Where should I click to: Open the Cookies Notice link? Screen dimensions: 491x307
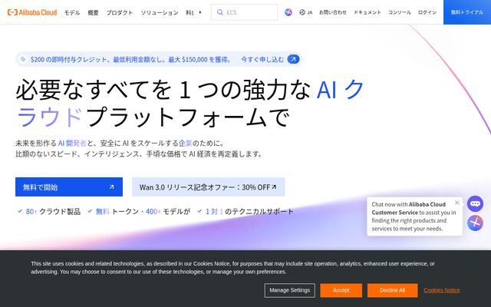pyautogui.click(x=442, y=290)
